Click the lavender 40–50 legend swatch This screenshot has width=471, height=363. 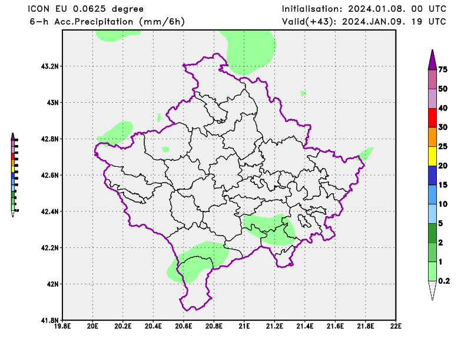tap(432, 99)
